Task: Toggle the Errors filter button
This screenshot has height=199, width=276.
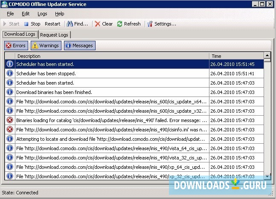Action: [x=16, y=45]
